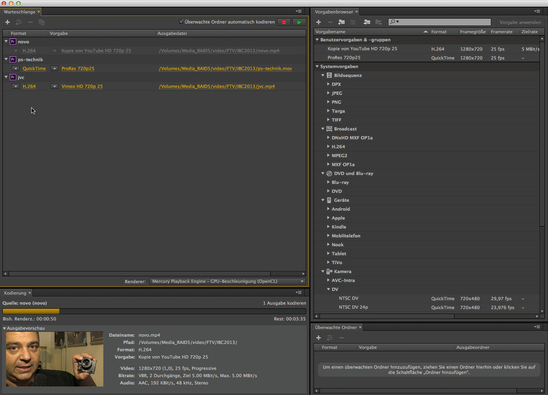This screenshot has height=395, width=548.
Task: Expand the Apple presets folder
Action: click(x=328, y=218)
